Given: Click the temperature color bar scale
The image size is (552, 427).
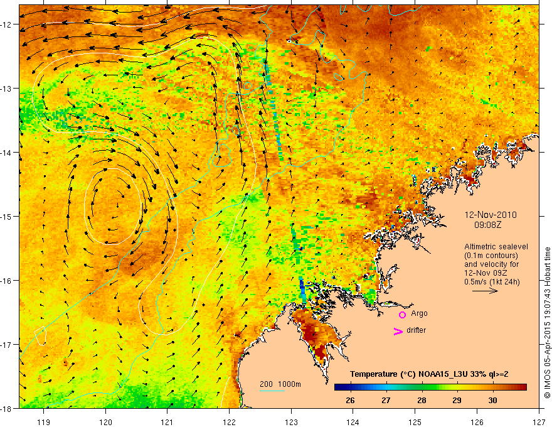Looking at the screenshot, I should [430, 387].
